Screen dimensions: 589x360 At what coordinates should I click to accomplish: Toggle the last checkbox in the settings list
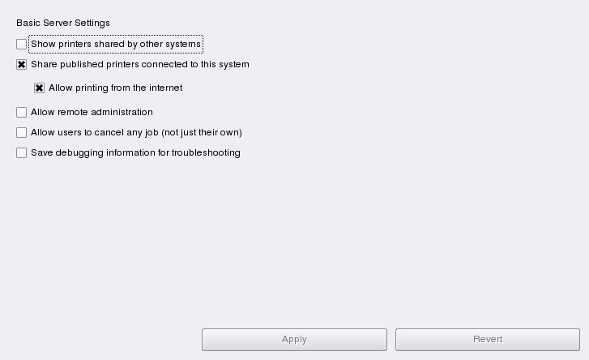22,152
